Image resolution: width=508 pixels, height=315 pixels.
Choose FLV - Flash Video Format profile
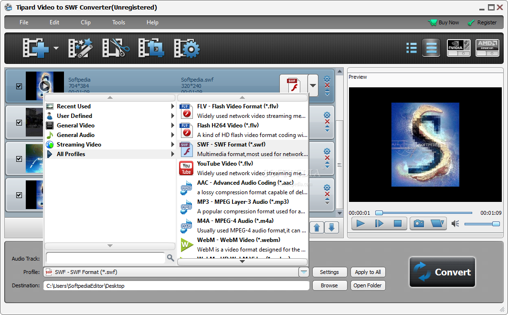243,111
